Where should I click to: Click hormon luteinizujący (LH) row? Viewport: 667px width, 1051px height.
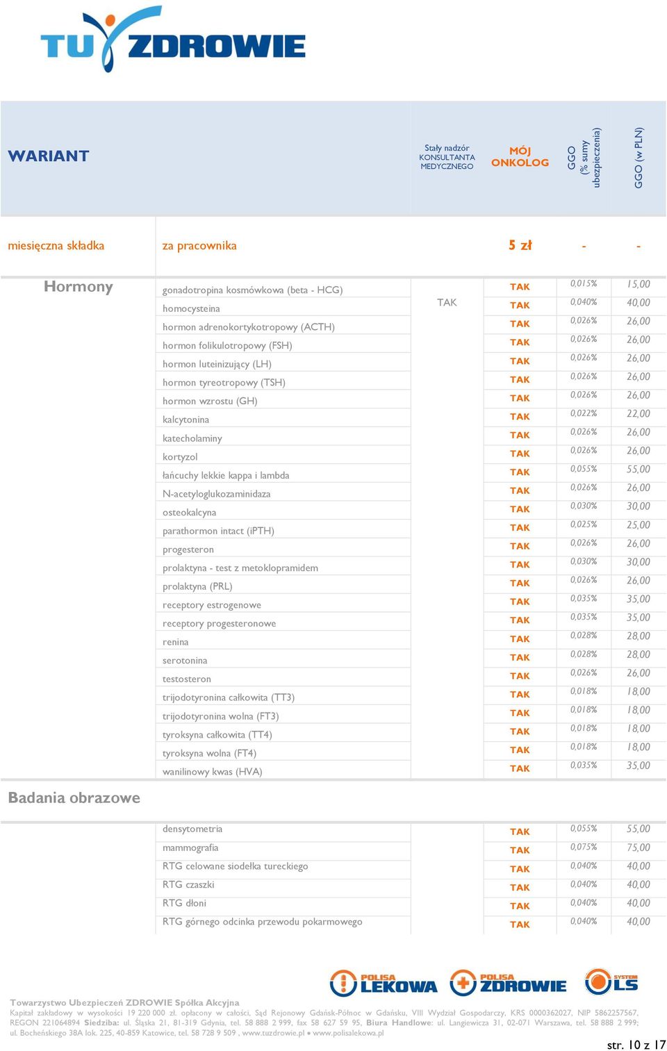tap(217, 364)
